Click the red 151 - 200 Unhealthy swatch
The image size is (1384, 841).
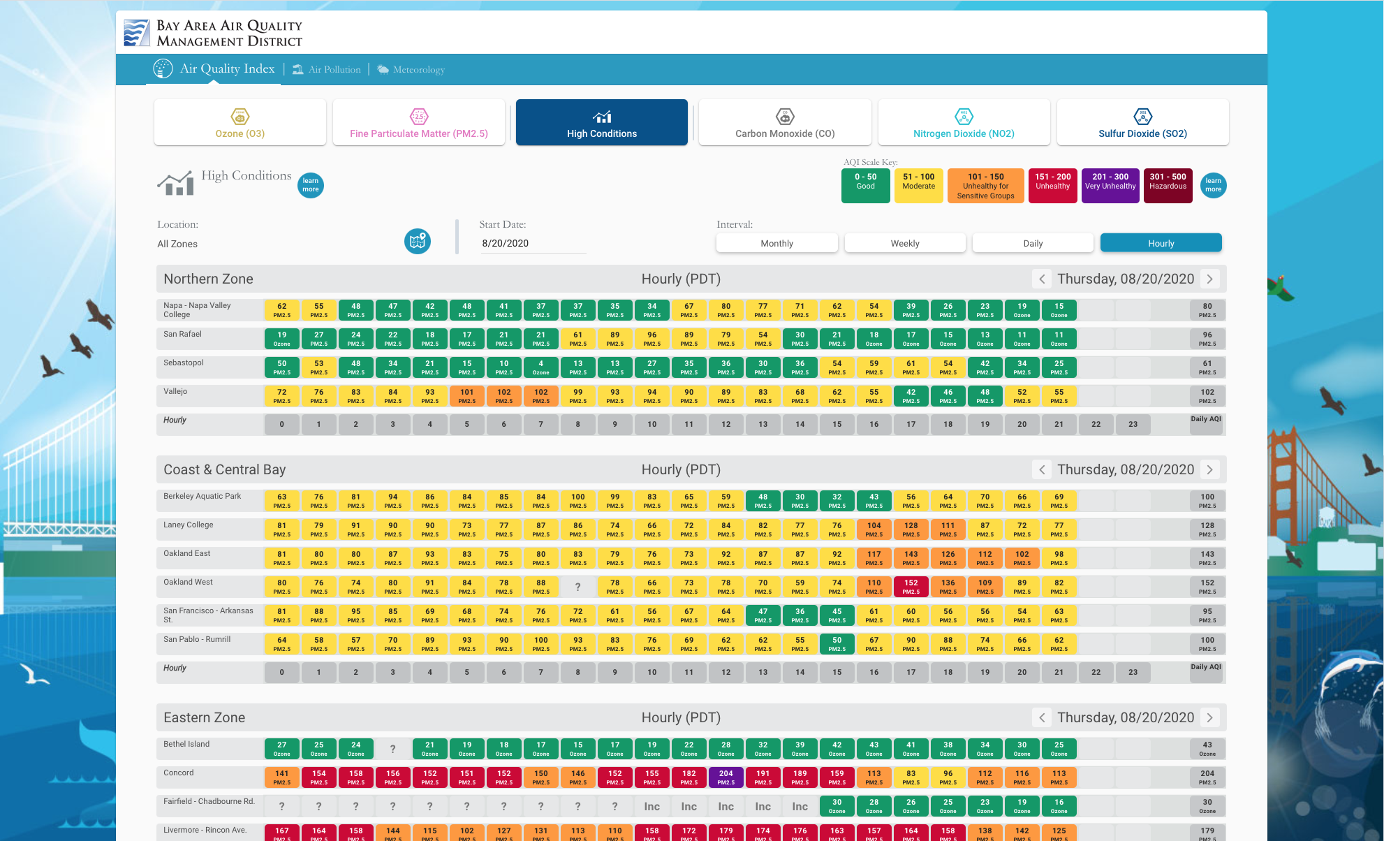coord(1052,186)
